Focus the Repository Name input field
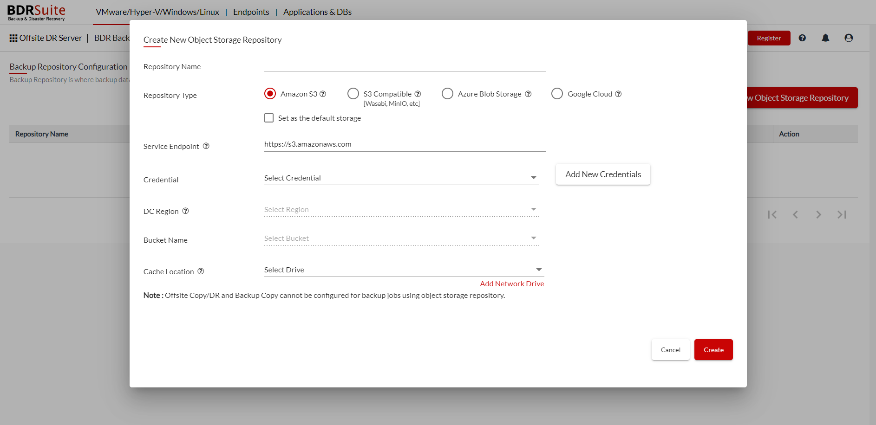Viewport: 876px width, 425px height. click(x=405, y=65)
